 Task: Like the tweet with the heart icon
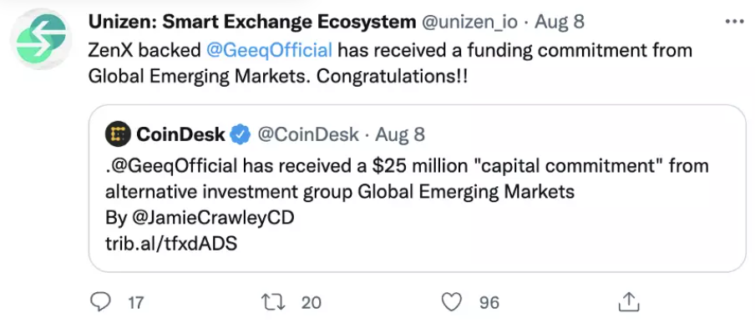(452, 302)
